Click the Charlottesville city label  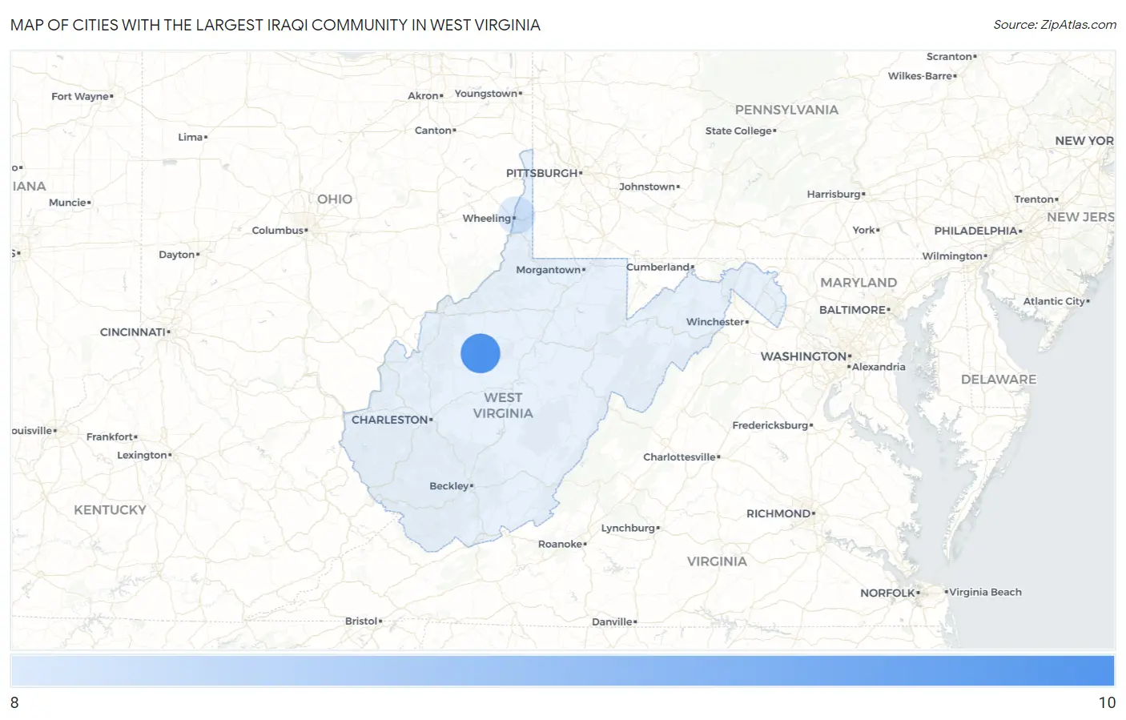coord(680,457)
